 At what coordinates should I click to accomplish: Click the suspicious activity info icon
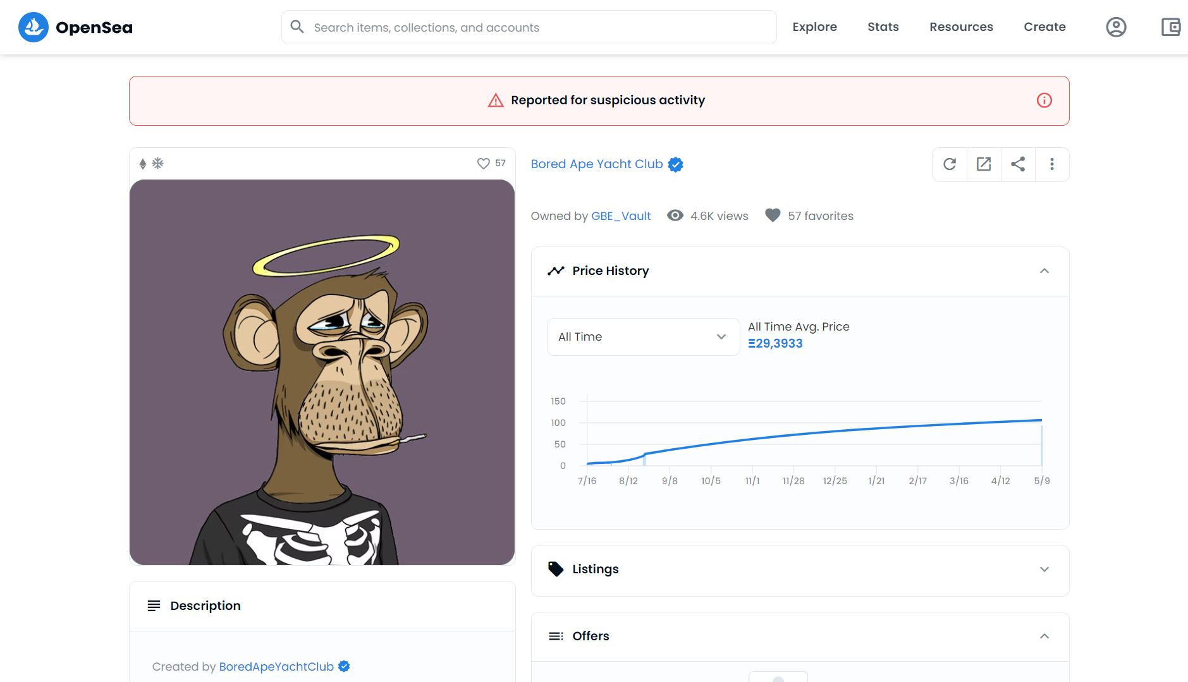coord(1044,100)
